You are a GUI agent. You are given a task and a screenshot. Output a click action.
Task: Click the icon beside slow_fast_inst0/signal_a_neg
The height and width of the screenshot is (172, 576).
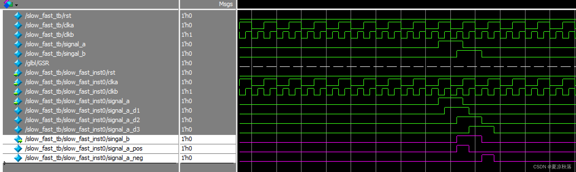point(18,158)
